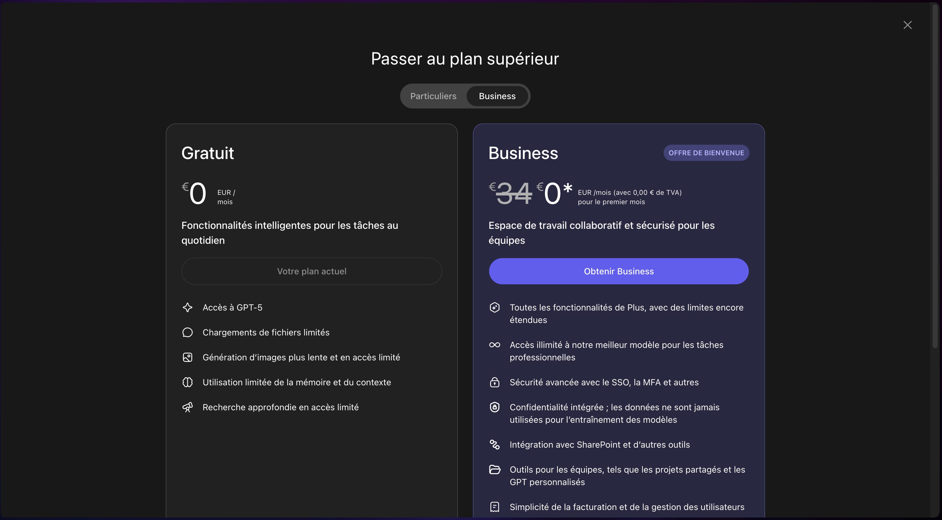The image size is (942, 520).
Task: Click the chat bubble icon for file uploads
Action: [x=188, y=332]
